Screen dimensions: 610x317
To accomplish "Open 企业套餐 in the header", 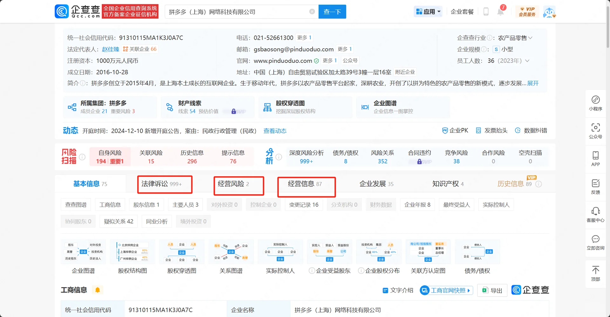I will [x=462, y=12].
